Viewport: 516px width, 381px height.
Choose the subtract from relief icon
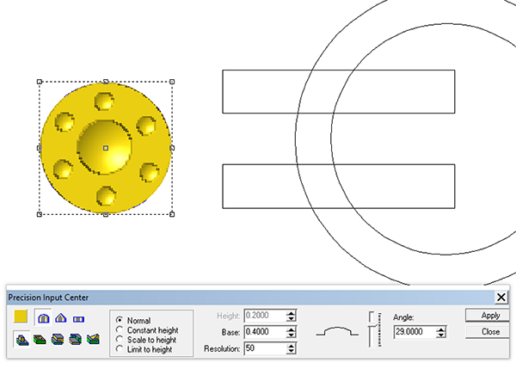click(40, 339)
